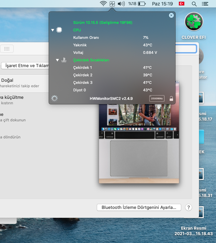Collapse the CPU section triangle

click(53, 30)
